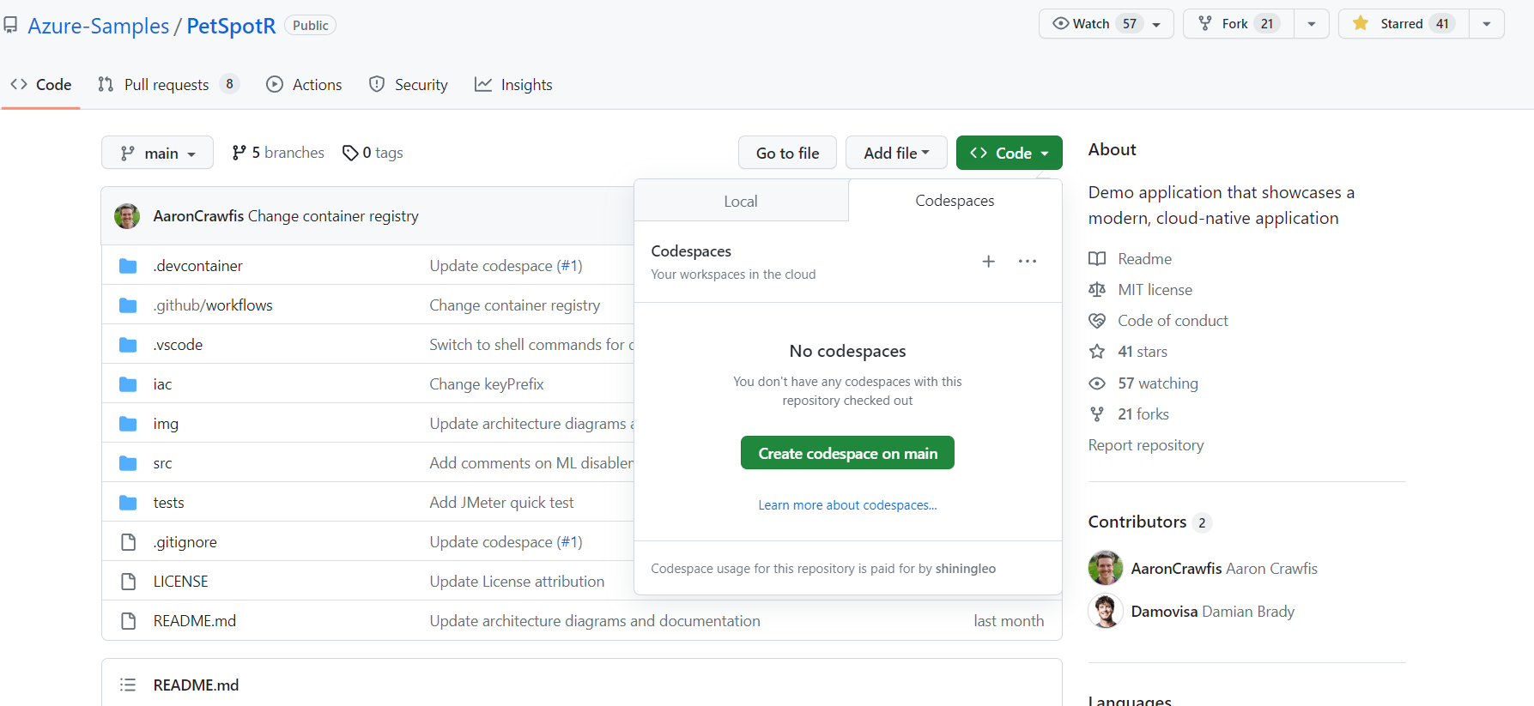Click the star icon beside 41 stars
1534x706 pixels.
point(1097,352)
